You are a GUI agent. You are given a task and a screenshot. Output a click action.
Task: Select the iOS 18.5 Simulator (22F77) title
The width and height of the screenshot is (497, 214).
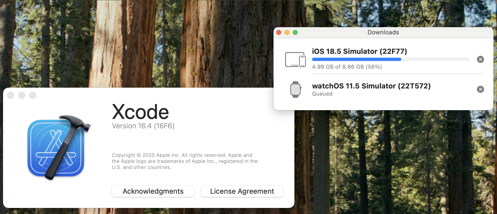(359, 51)
